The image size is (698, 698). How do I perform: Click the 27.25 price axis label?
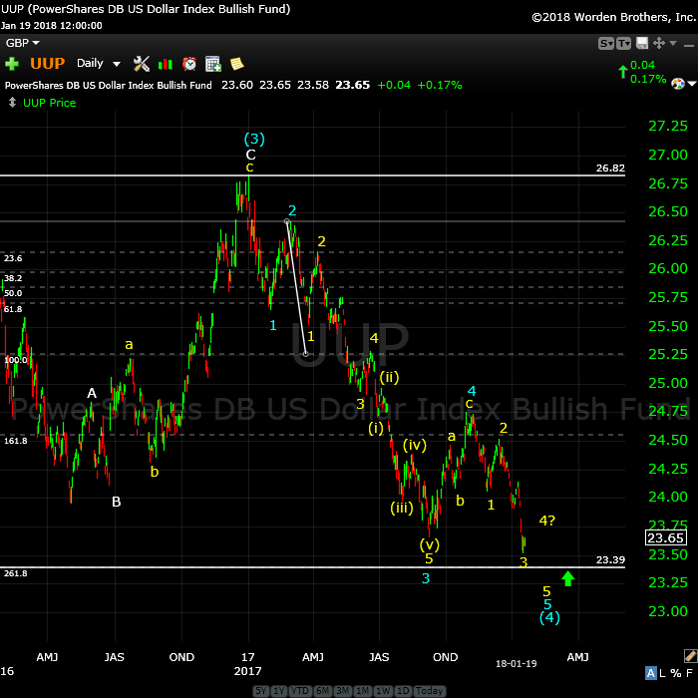click(668, 126)
